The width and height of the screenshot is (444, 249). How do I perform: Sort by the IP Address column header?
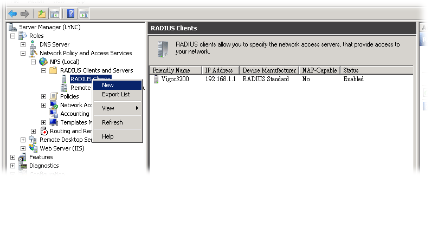[218, 70]
